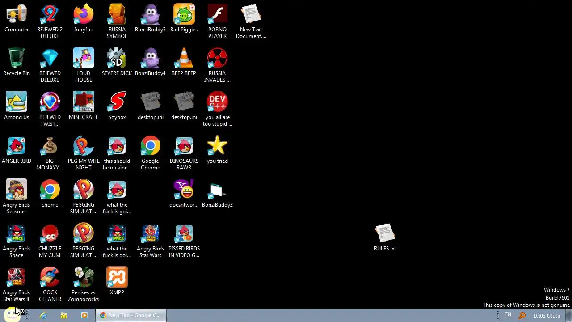The width and height of the screenshot is (572, 322).
Task: Click the EN language indicator
Action: [x=508, y=315]
